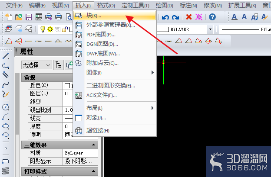Viewport: 271px width, 177px height.
Task: Toggle the layer lock padlock icon
Action: click(65, 29)
